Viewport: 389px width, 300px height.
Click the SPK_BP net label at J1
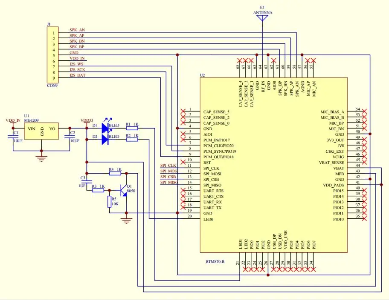point(77,47)
